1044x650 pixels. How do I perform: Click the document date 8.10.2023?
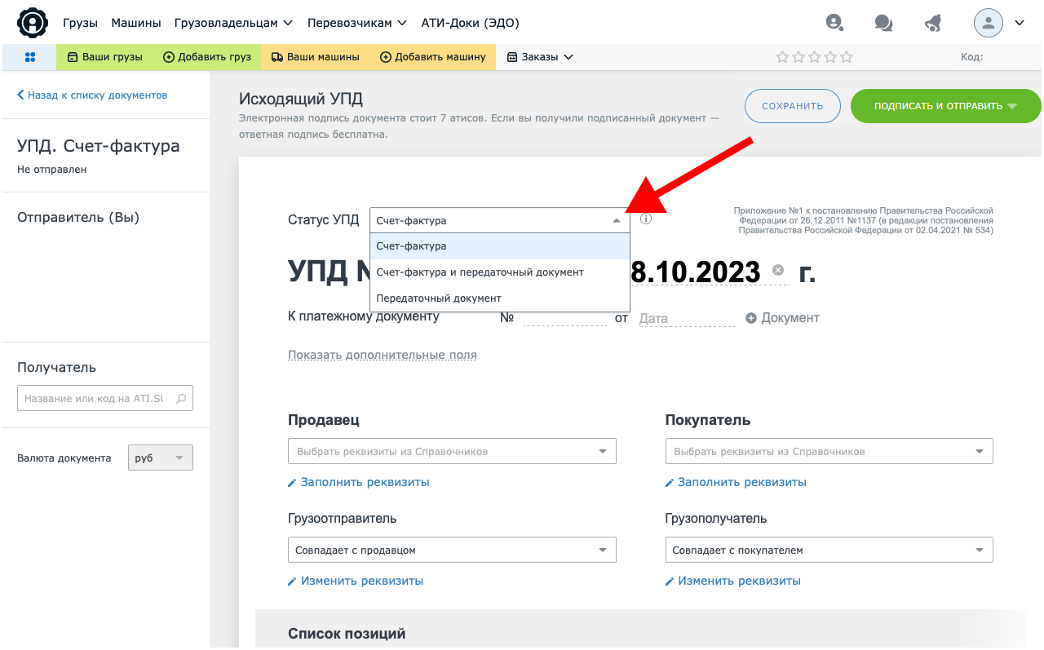pos(696,271)
